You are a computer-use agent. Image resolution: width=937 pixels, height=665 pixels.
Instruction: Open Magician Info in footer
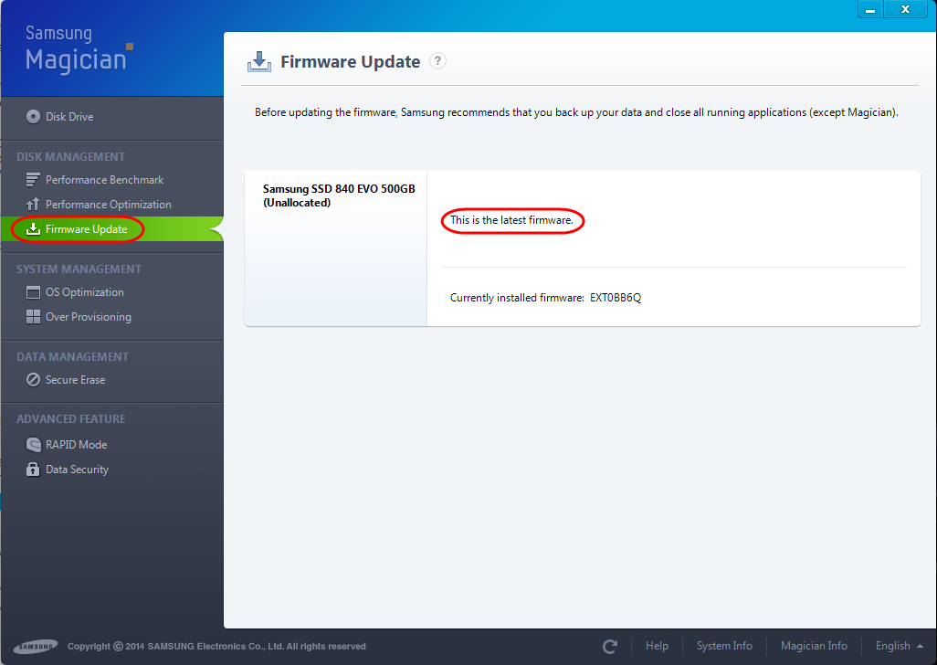point(814,646)
